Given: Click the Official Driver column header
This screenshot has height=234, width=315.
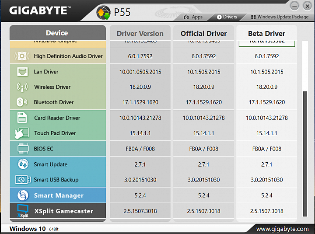Looking at the screenshot, I should (203, 33).
